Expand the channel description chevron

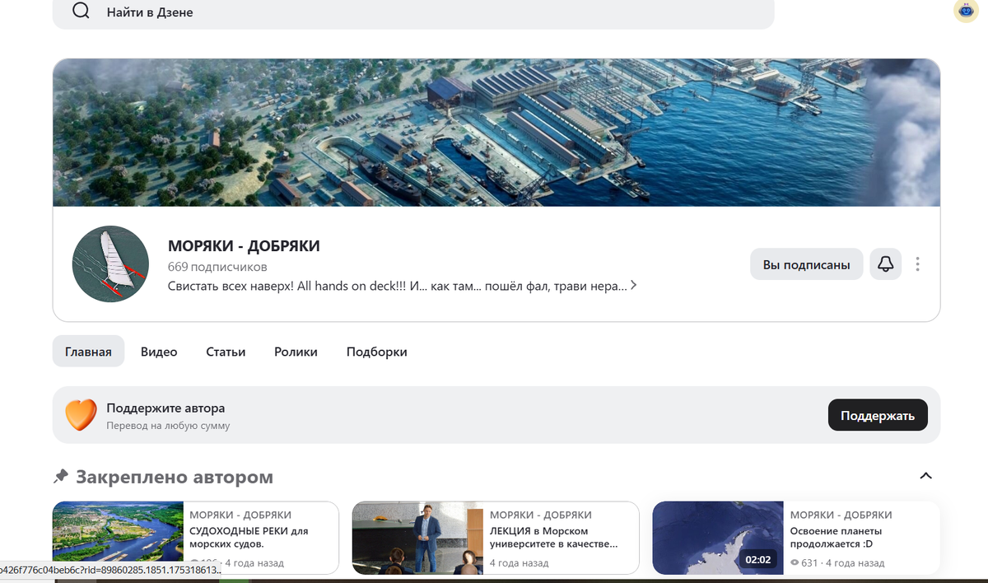point(633,286)
